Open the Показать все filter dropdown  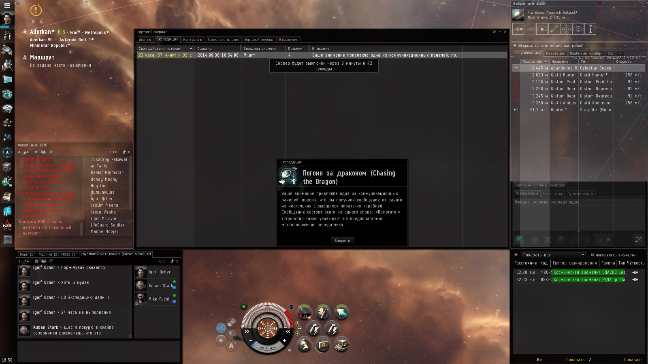point(553,255)
